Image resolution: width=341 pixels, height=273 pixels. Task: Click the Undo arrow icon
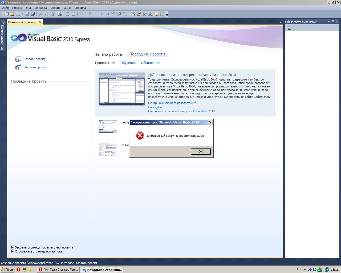tap(81, 14)
